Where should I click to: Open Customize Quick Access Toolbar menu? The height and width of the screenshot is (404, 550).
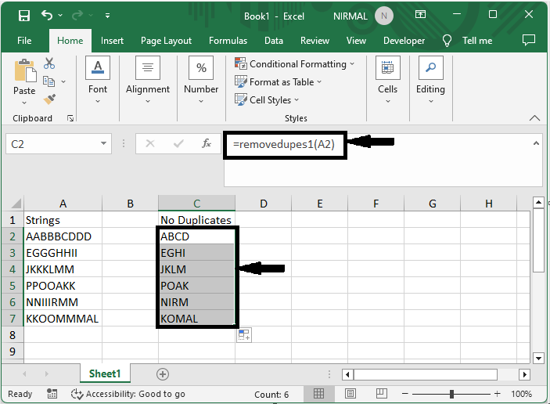tap(107, 16)
